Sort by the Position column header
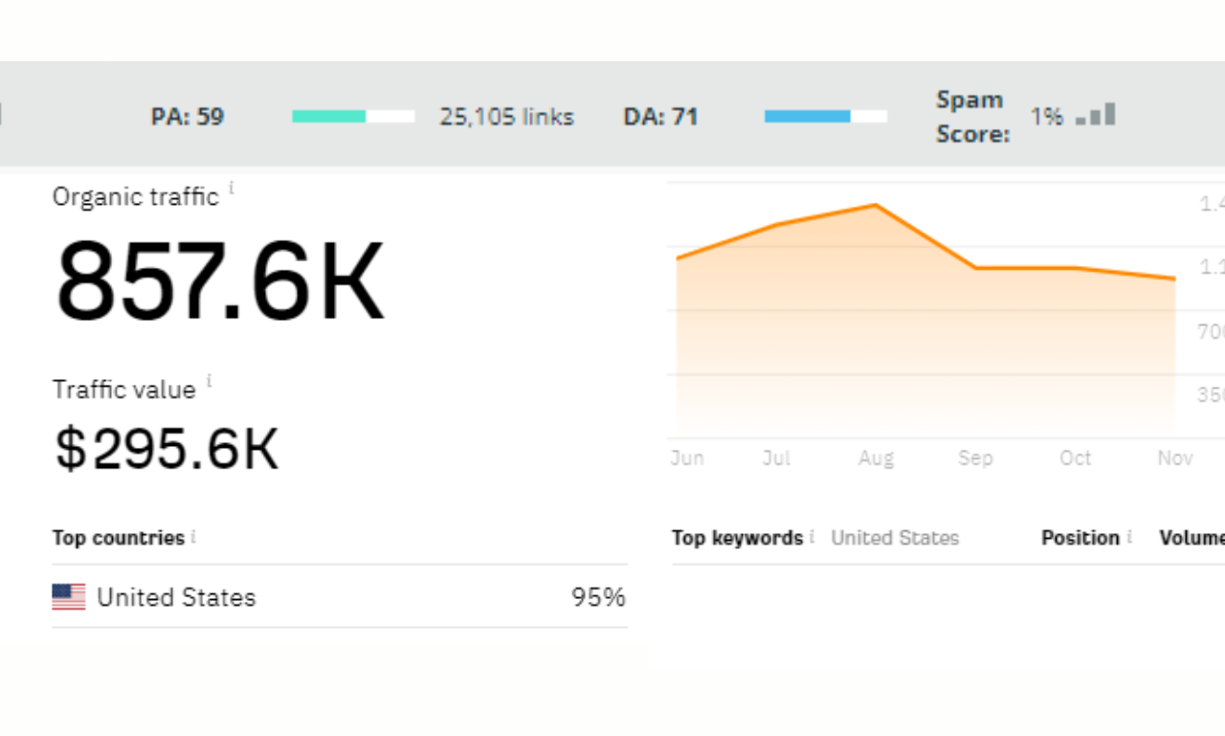Screen dimensions: 1225x736 point(1080,538)
